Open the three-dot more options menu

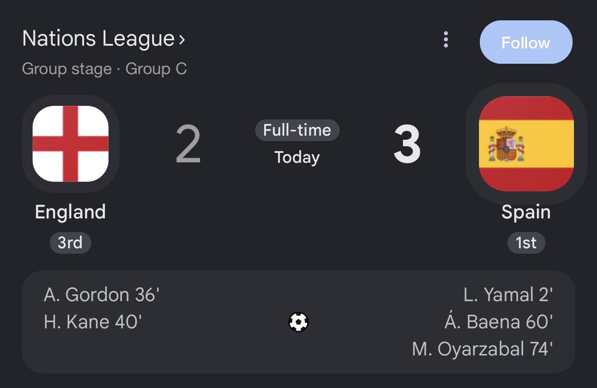click(x=446, y=39)
